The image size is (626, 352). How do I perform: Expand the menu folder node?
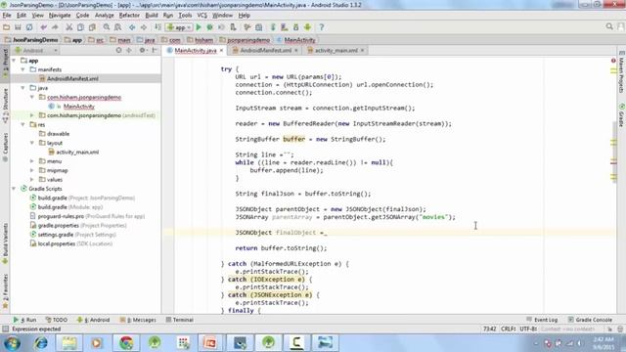point(32,161)
